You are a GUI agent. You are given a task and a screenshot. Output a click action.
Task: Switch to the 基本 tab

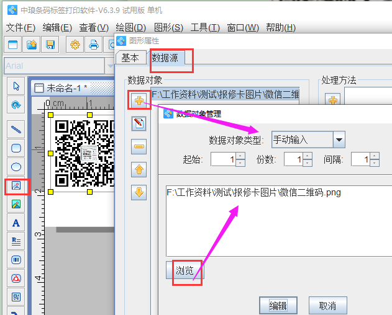[130, 58]
